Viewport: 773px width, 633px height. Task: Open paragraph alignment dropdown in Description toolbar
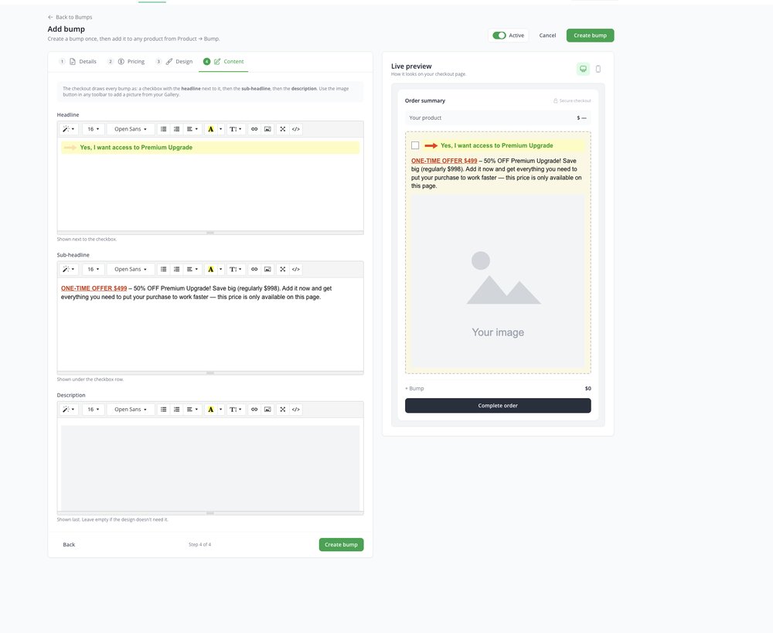192,409
